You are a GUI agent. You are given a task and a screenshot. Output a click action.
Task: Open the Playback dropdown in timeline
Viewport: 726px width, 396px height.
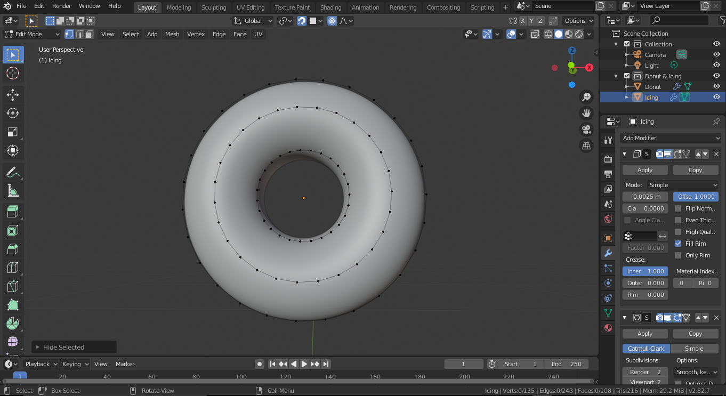pyautogui.click(x=41, y=364)
